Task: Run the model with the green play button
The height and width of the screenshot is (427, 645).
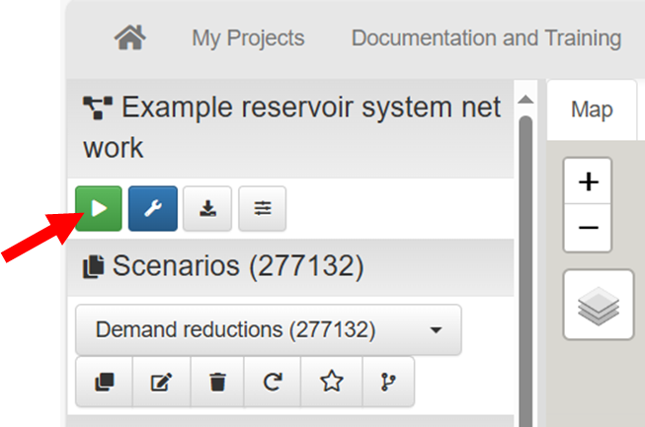Action: 99,208
